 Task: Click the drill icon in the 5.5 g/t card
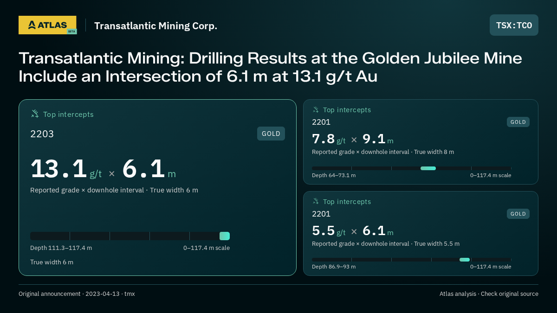tap(316, 201)
